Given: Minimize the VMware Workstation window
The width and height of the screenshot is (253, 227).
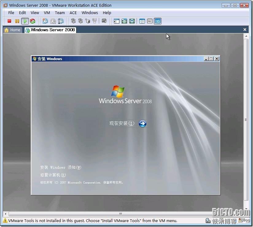Looking at the screenshot, I should tap(226, 6).
